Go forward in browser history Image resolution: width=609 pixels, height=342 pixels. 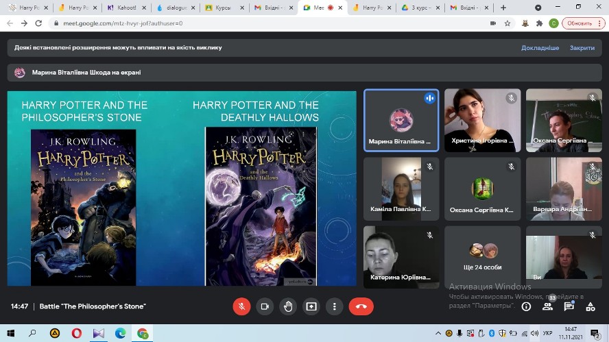pos(24,23)
